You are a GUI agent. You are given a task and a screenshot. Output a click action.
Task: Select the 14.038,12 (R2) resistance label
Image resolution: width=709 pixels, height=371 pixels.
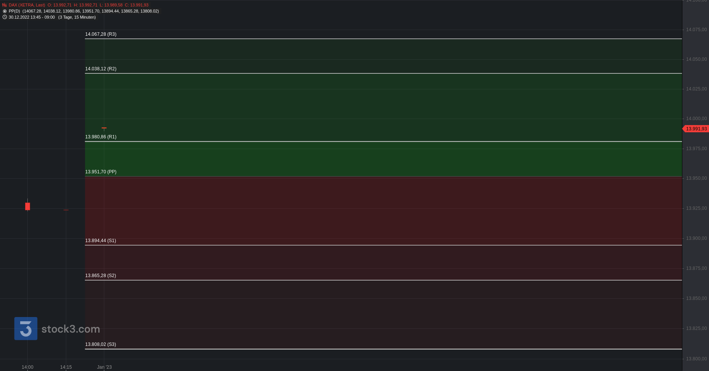click(101, 69)
